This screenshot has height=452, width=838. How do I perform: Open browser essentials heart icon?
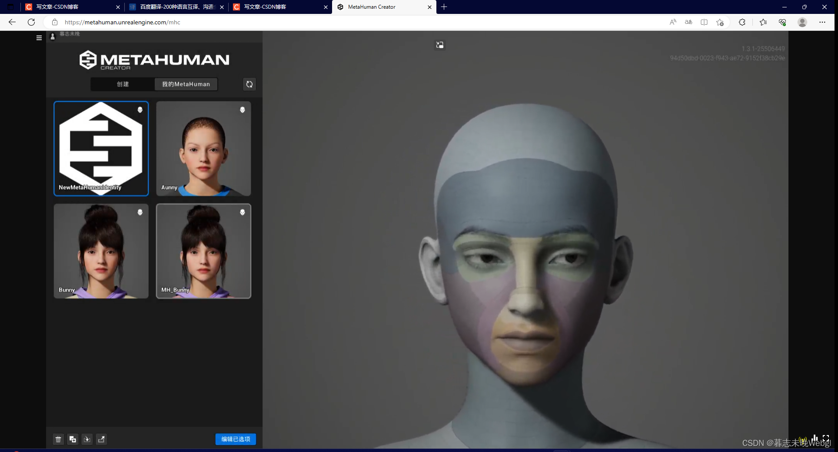pyautogui.click(x=782, y=22)
